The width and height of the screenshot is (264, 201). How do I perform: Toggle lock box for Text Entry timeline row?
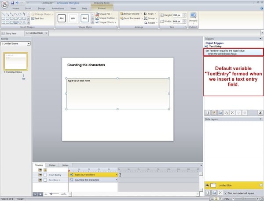(x=45, y=175)
